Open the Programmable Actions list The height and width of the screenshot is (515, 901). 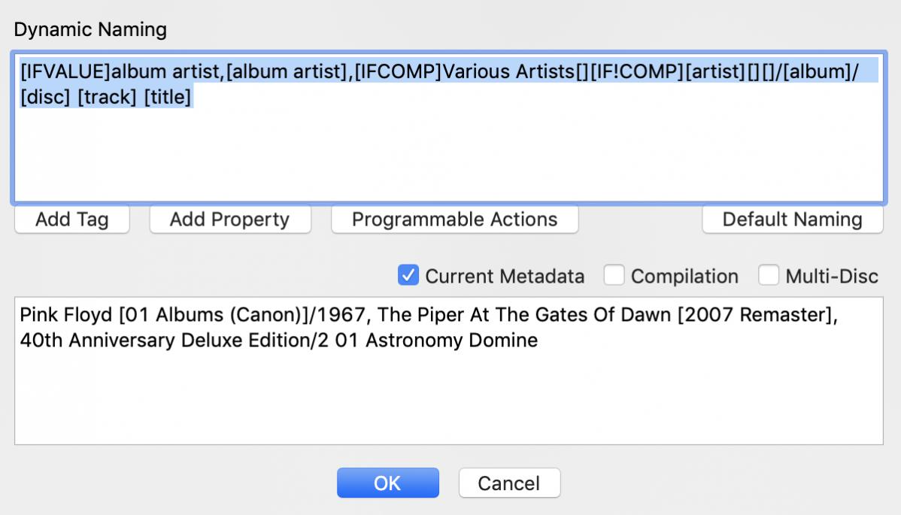(454, 220)
